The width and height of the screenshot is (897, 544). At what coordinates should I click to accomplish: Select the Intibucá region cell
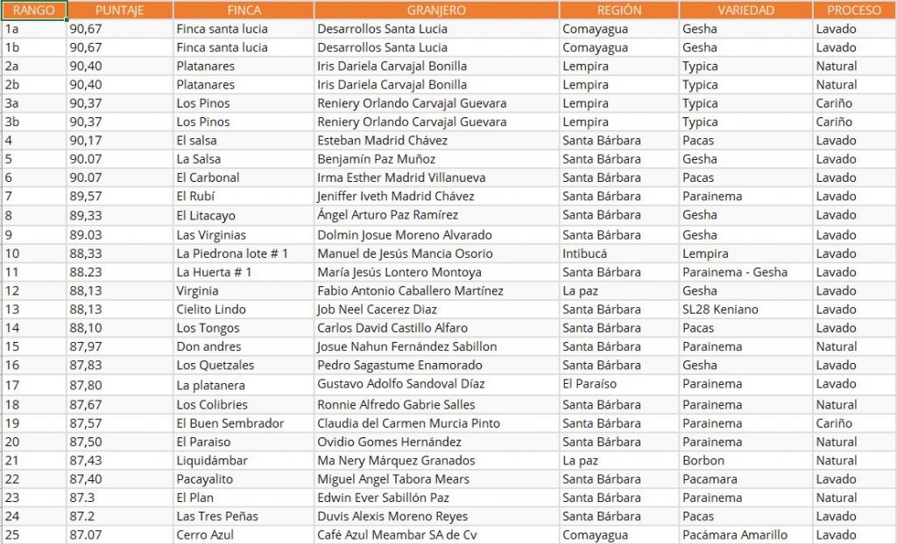click(619, 254)
